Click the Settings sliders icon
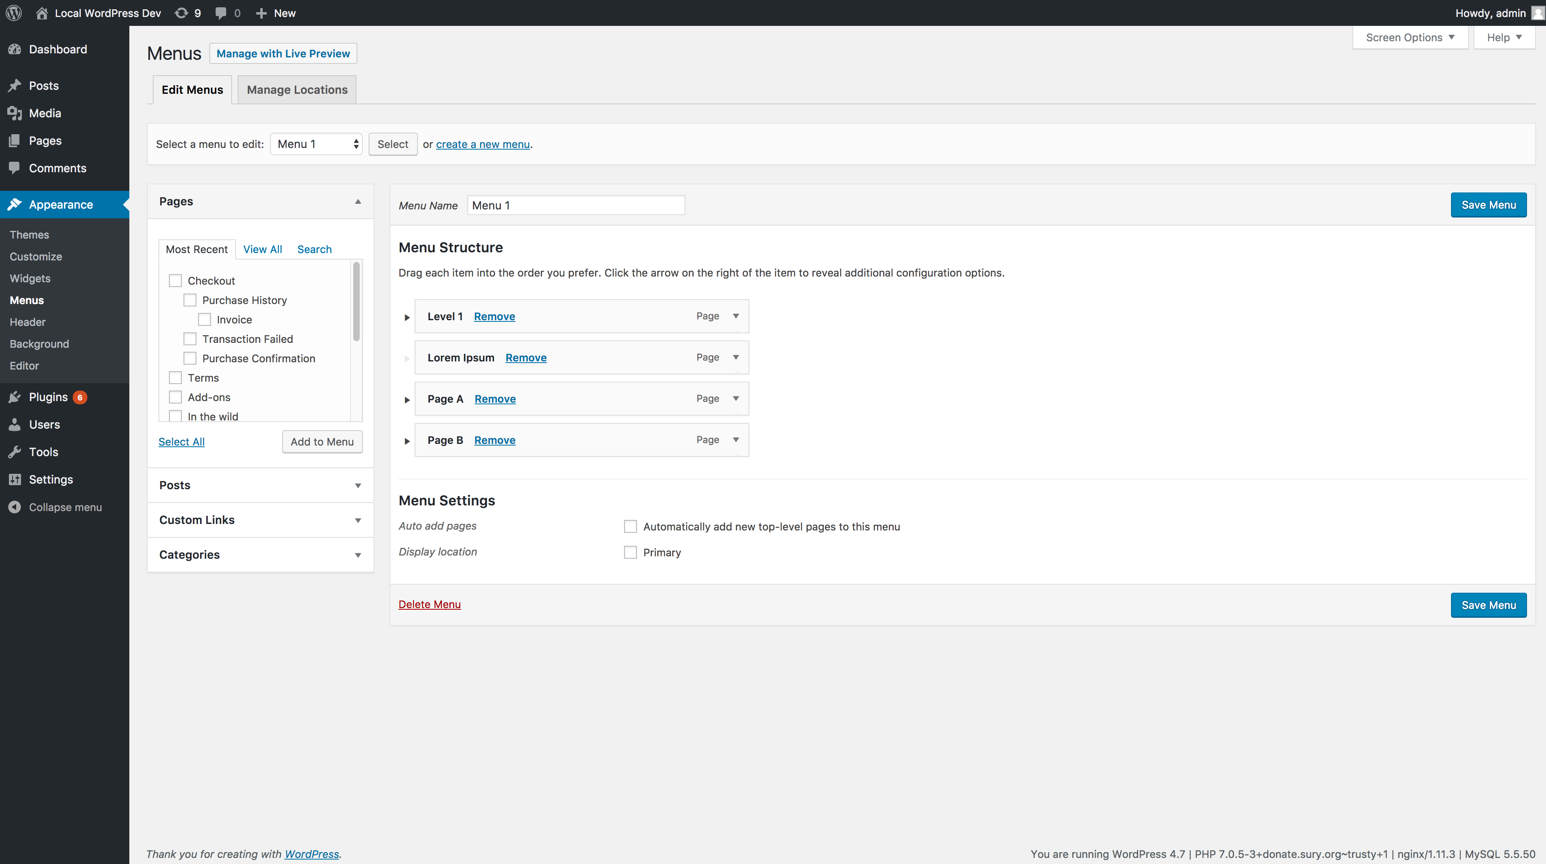The image size is (1546, 864). coord(15,479)
